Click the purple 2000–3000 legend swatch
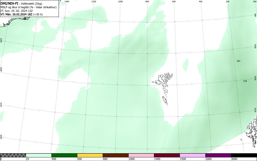This screenshot has height=161, width=257. 218,155
